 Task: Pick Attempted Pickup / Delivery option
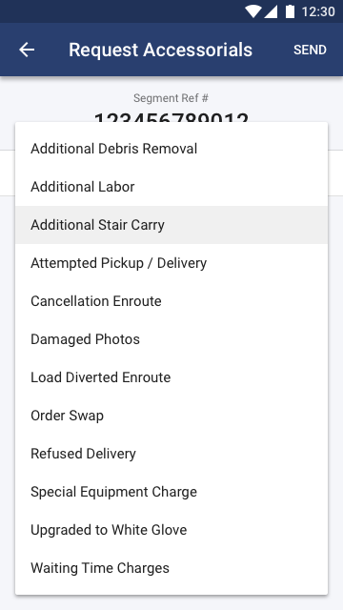171,263
